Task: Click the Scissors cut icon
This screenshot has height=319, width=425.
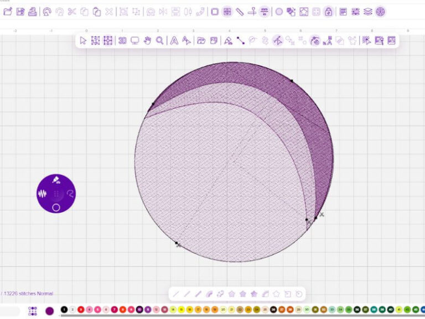Action: tap(71, 11)
